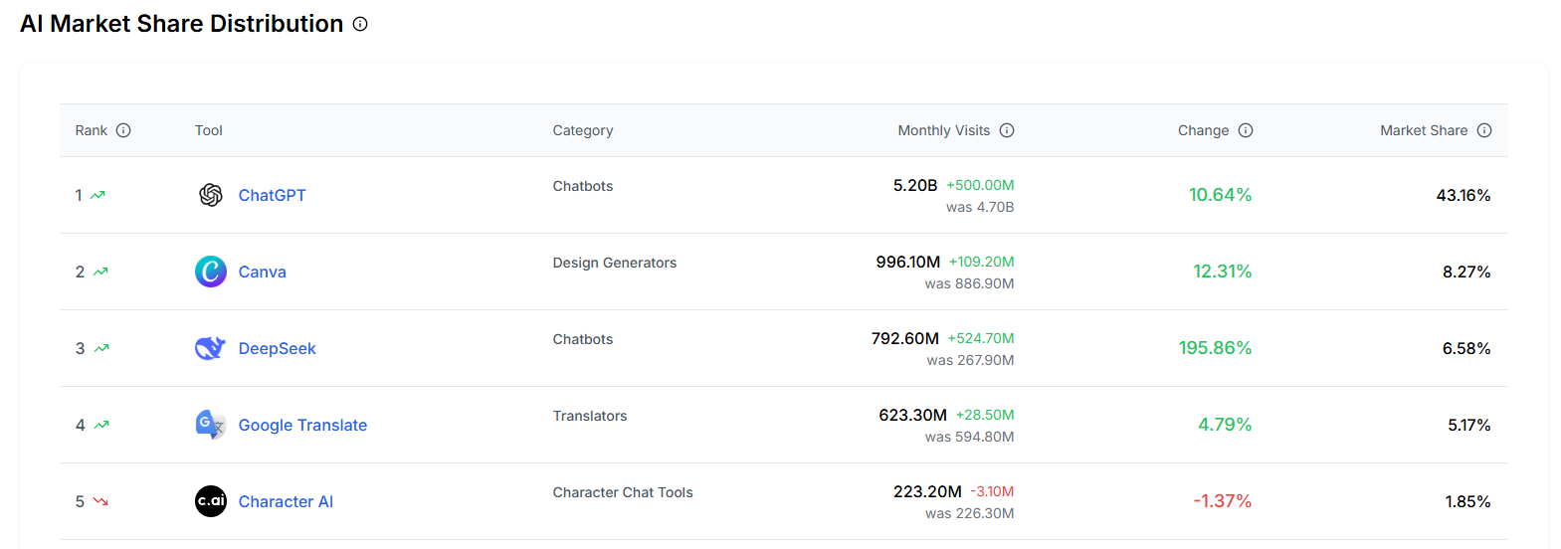Click the Character AI logo icon
The image size is (1561, 549).
coord(211,501)
